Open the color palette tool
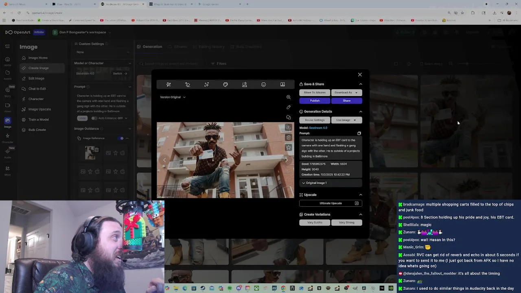 [225, 84]
